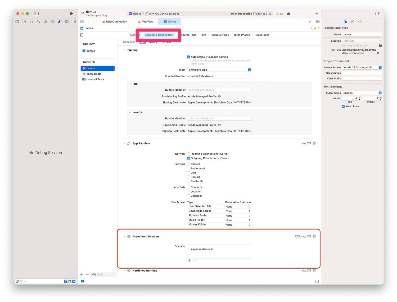Open the debug navigator icon
This screenshot has height=302, width=397.
click(x=60, y=22)
